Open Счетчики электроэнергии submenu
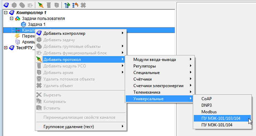Screen dimensions: 256x136 pyautogui.click(x=160, y=86)
